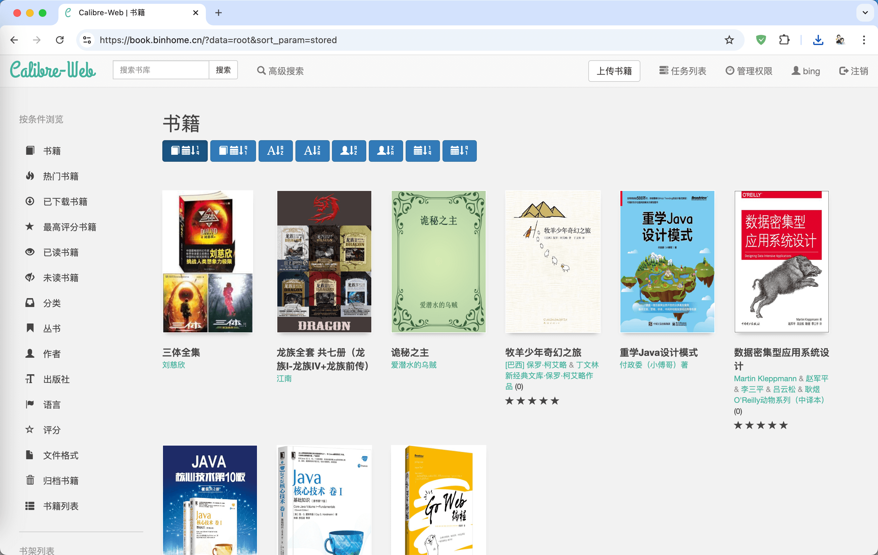878x555 pixels.
Task: Open the 龙族 DRAGON book cover
Action: 324,261
